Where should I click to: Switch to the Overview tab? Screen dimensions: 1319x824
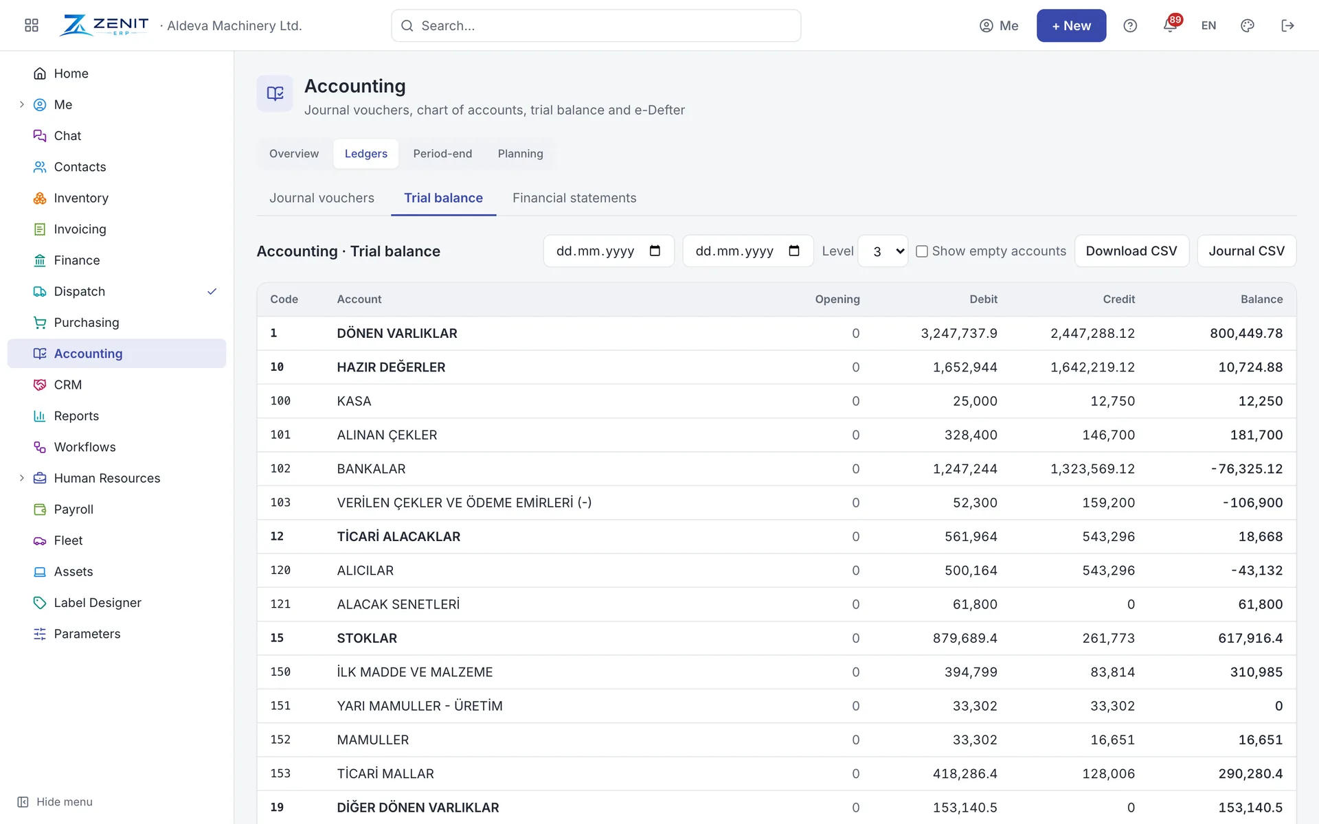tap(294, 154)
